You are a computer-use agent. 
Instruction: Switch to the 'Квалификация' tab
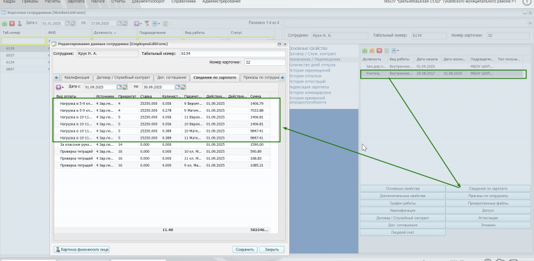tap(76, 78)
